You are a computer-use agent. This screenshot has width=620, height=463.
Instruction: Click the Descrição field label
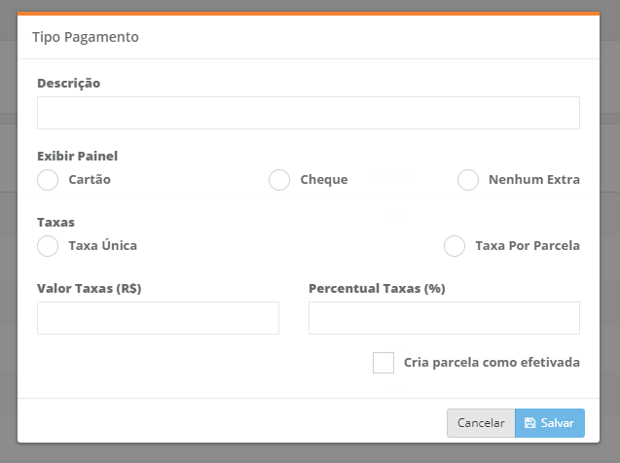[69, 84]
